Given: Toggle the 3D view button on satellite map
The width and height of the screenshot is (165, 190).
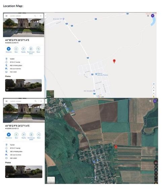Looking at the screenshot, I should point(156,167).
